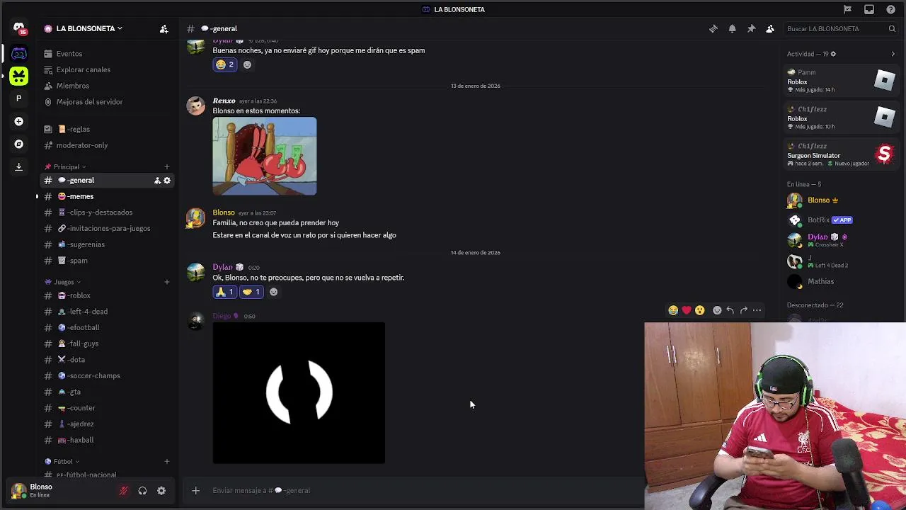The image size is (906, 510).
Task: React with joy emoji in hover toolbar
Action: (x=673, y=310)
